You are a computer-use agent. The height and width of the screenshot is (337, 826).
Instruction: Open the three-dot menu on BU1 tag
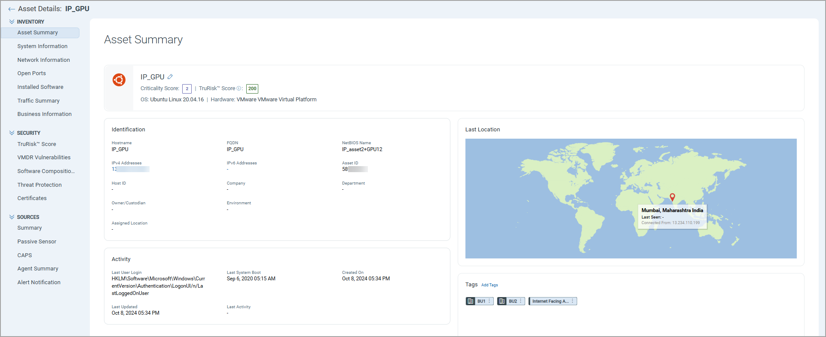point(489,301)
